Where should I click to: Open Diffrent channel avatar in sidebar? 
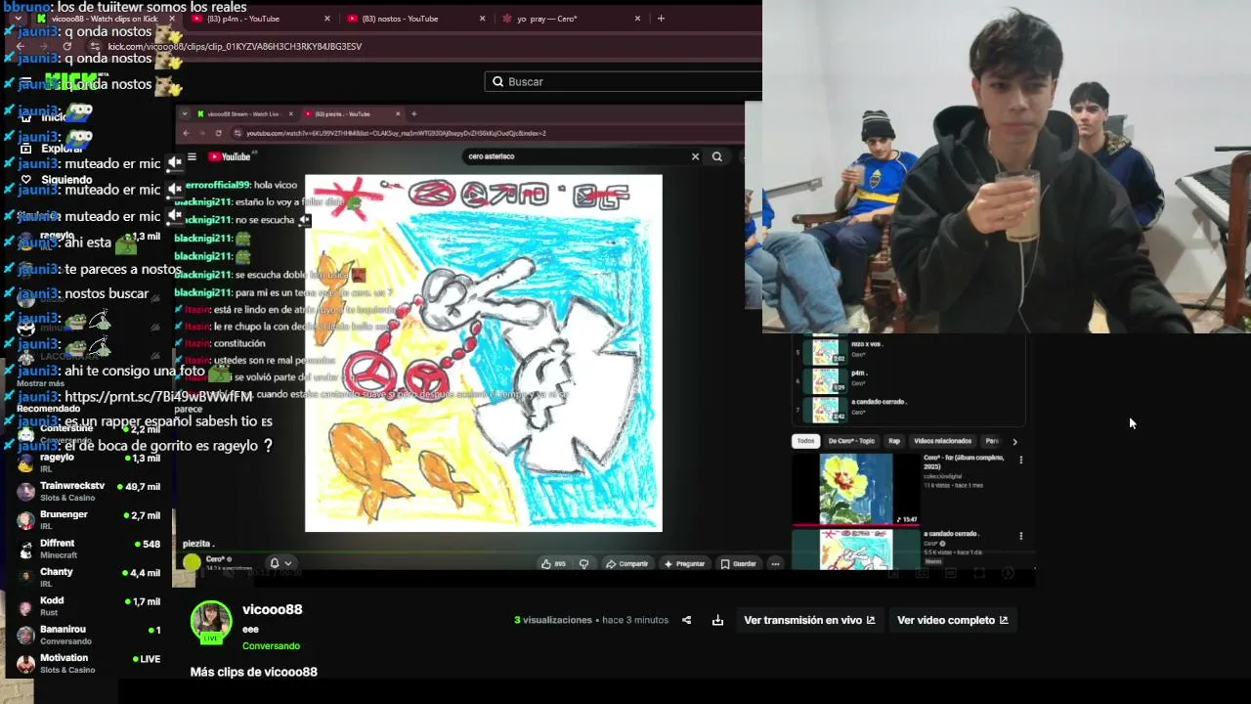25,549
